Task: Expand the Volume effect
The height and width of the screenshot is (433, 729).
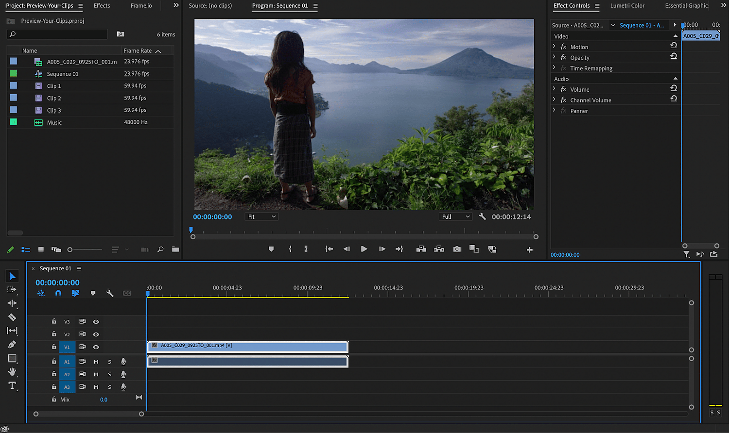Action: (554, 89)
